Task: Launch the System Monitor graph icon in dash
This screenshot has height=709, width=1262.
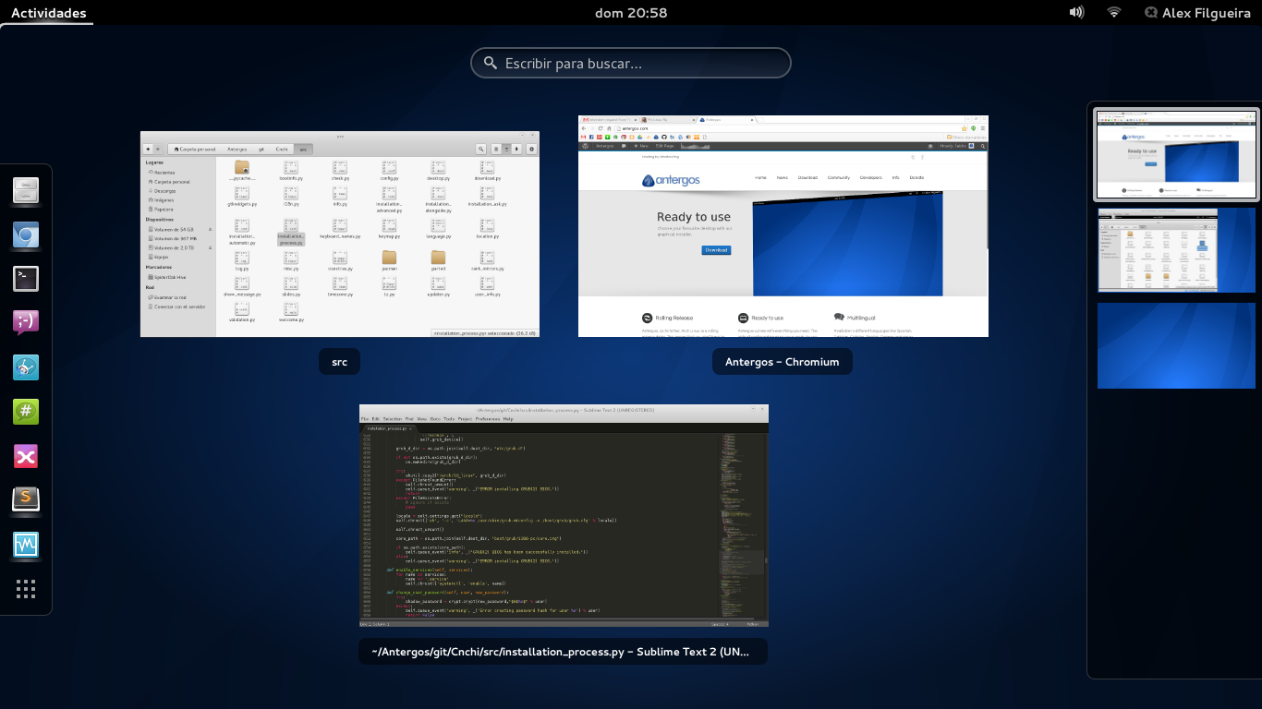Action: (x=26, y=544)
